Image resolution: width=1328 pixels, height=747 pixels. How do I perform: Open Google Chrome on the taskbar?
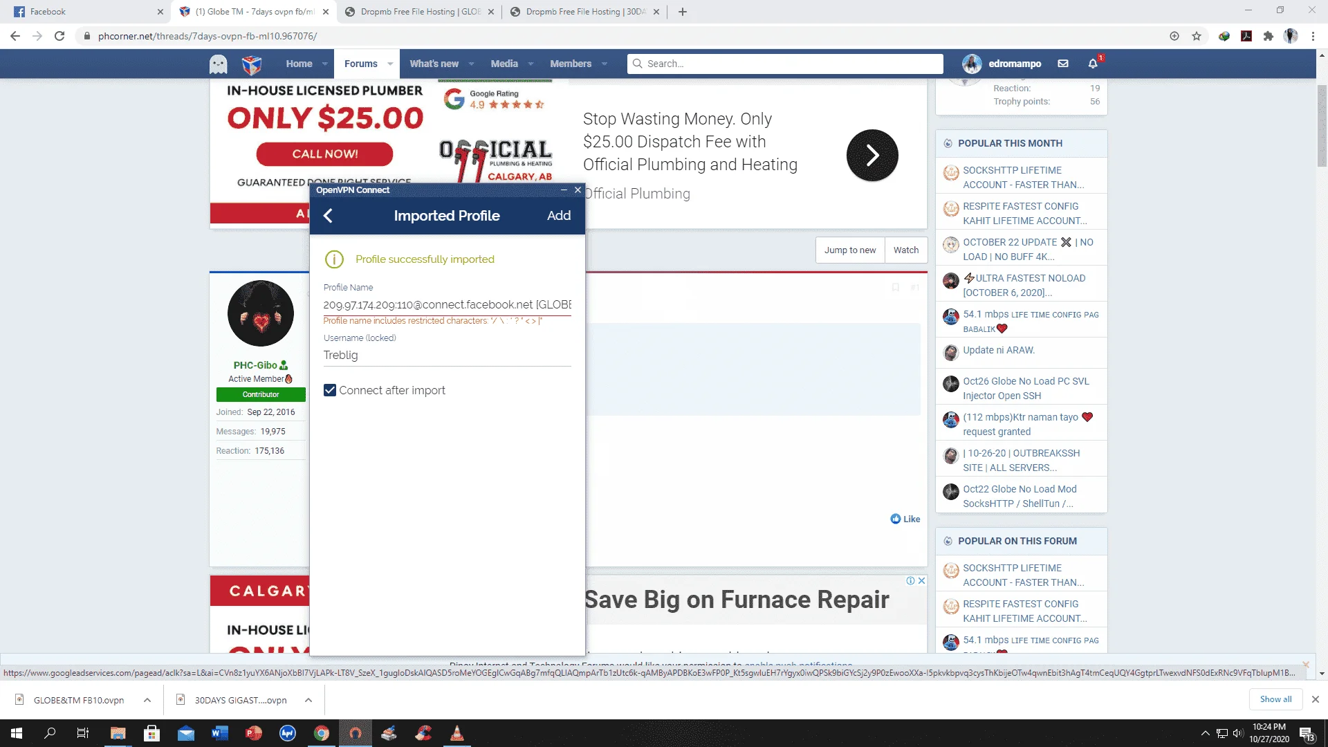[322, 733]
